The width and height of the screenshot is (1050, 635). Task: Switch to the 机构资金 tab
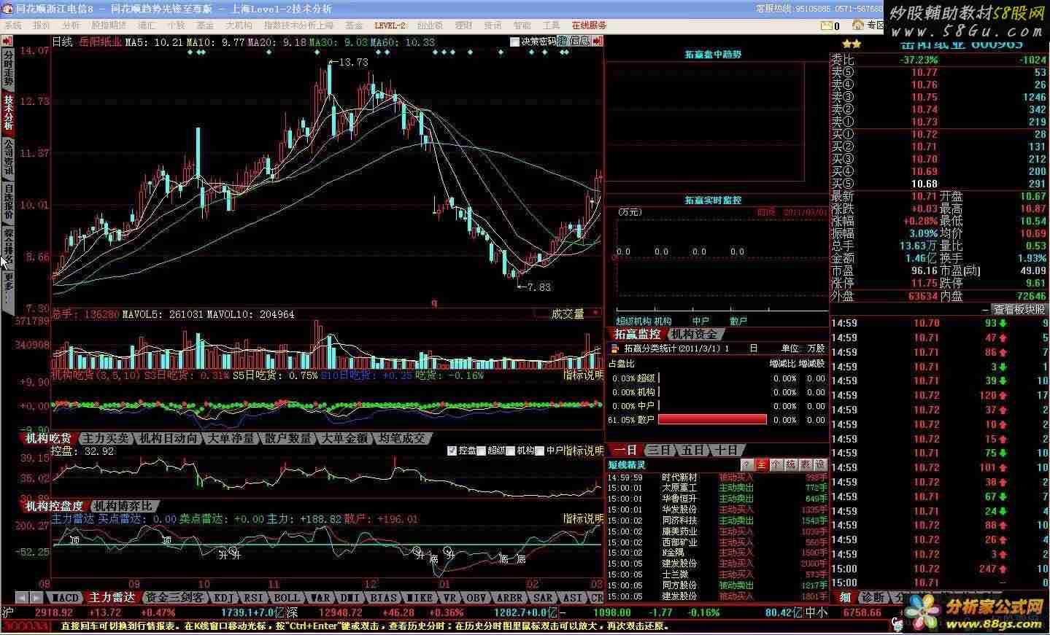tap(694, 334)
